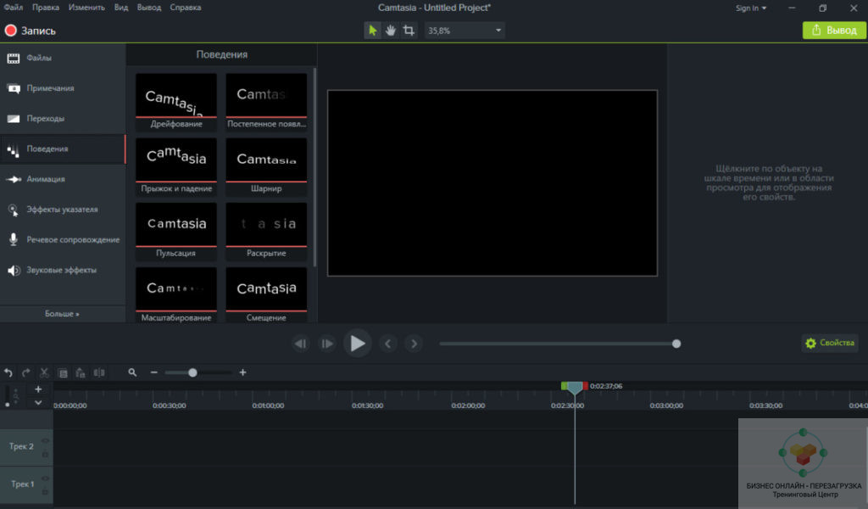This screenshot has width=868, height=509.
Task: Click the timeline zoom magnifier icon
Action: [x=133, y=372]
